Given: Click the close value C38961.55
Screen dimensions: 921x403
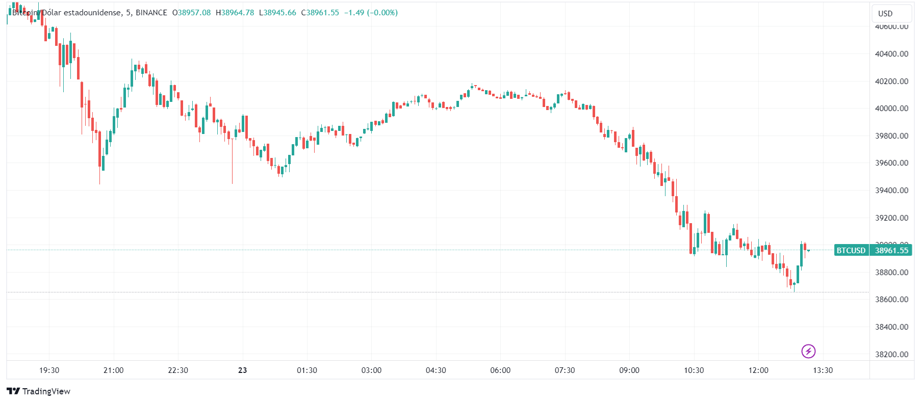Looking at the screenshot, I should (x=320, y=13).
